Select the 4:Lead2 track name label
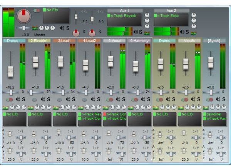 89,41
